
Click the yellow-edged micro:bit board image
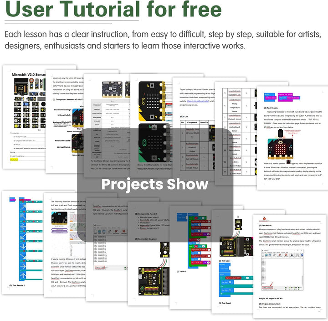tap(152, 101)
